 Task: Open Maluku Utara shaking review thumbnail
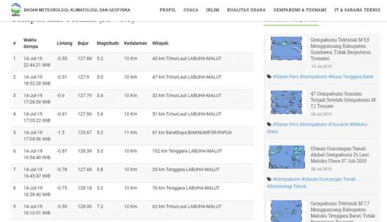[x=286, y=156]
